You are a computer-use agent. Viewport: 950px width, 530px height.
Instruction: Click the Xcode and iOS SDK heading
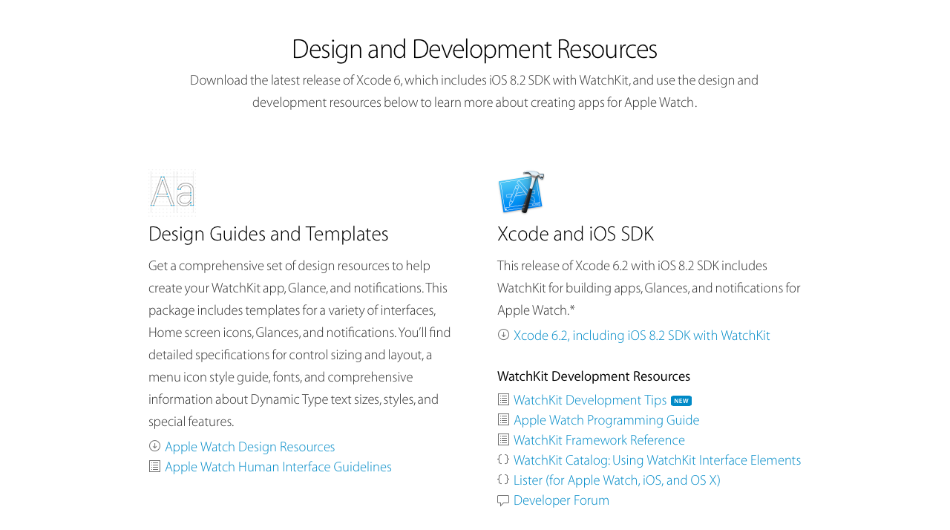[575, 234]
